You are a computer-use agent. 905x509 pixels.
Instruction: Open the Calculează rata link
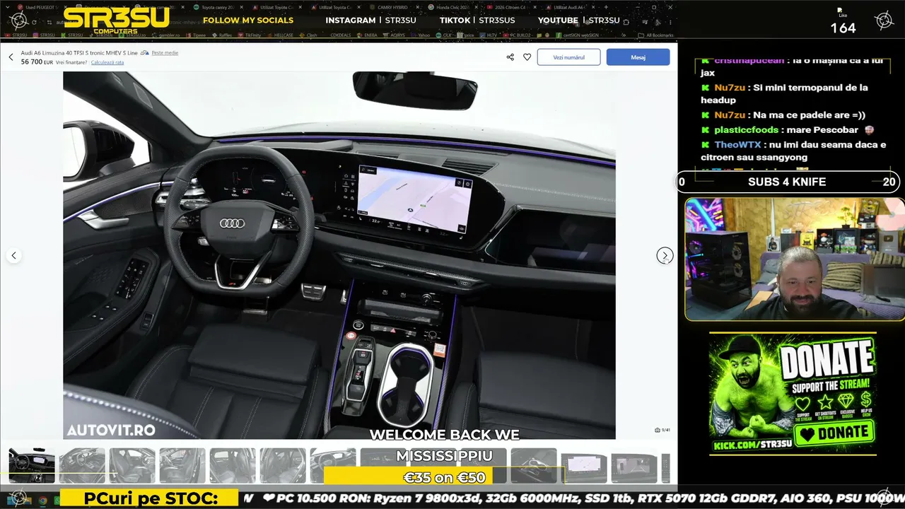(x=107, y=62)
